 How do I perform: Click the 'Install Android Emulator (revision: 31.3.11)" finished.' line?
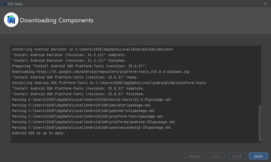69,60
